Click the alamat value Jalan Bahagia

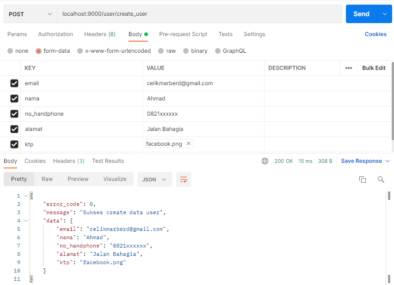click(x=165, y=129)
